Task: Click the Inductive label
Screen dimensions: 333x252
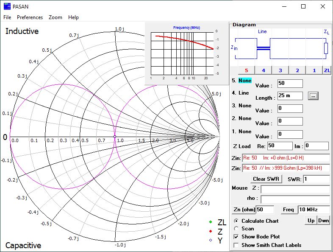Action: [22, 31]
